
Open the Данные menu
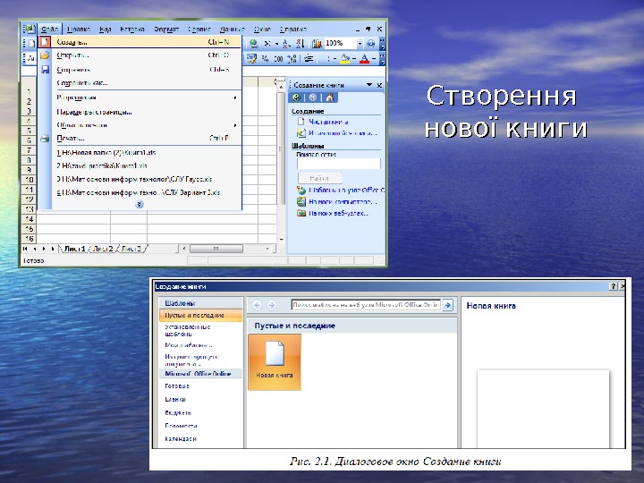coord(232,30)
